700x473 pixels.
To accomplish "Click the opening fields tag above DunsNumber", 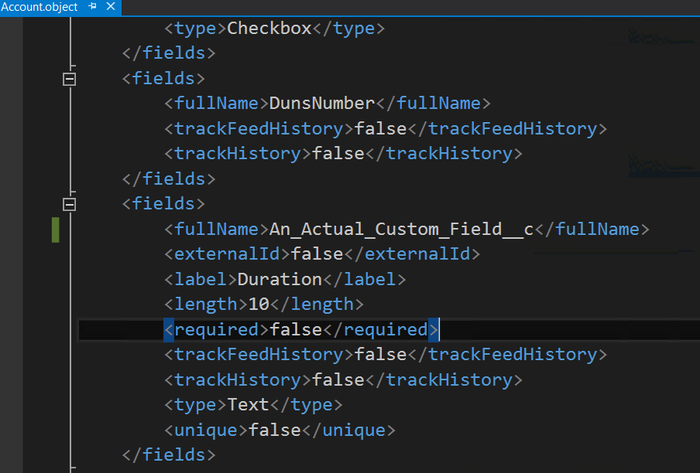I will point(163,79).
